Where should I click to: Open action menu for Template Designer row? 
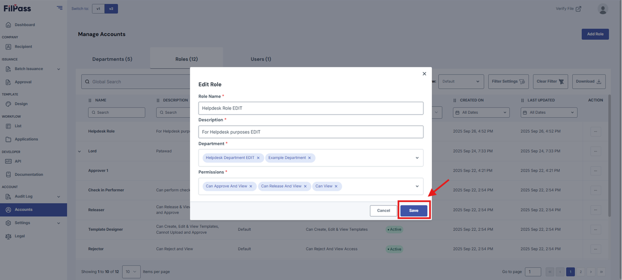(x=596, y=229)
